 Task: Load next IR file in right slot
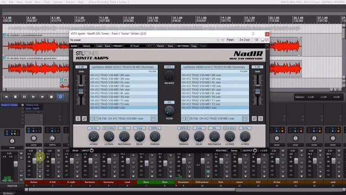187,119
